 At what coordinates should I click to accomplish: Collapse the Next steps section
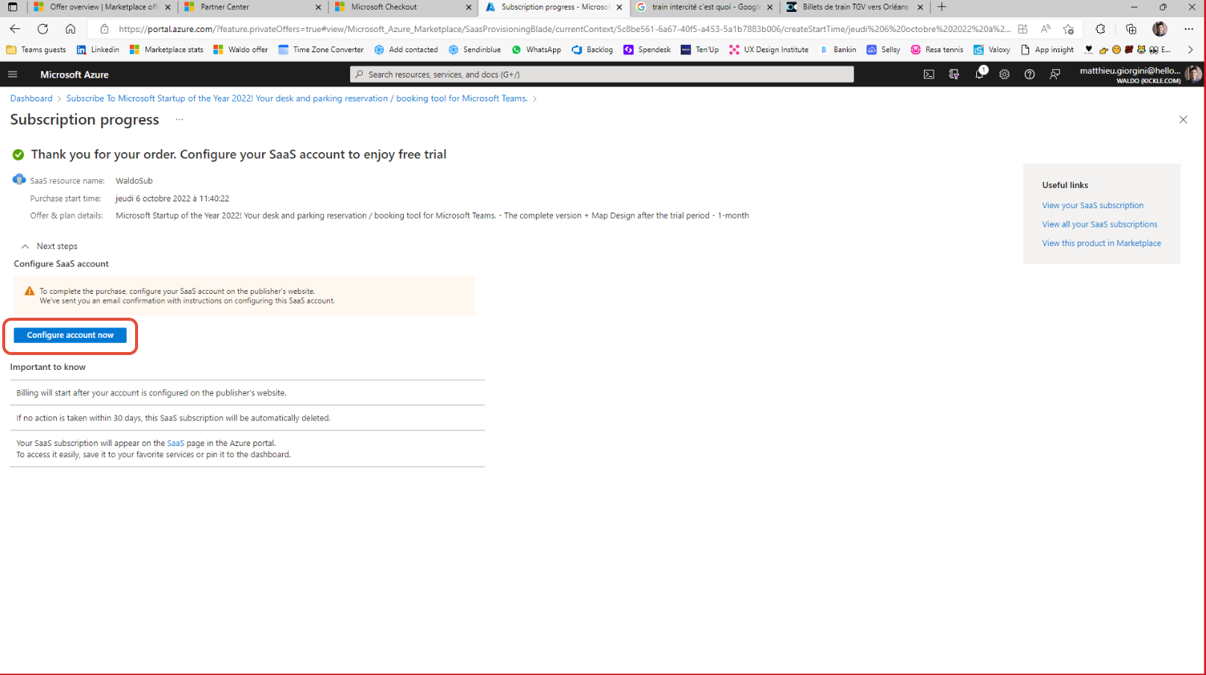click(x=49, y=246)
